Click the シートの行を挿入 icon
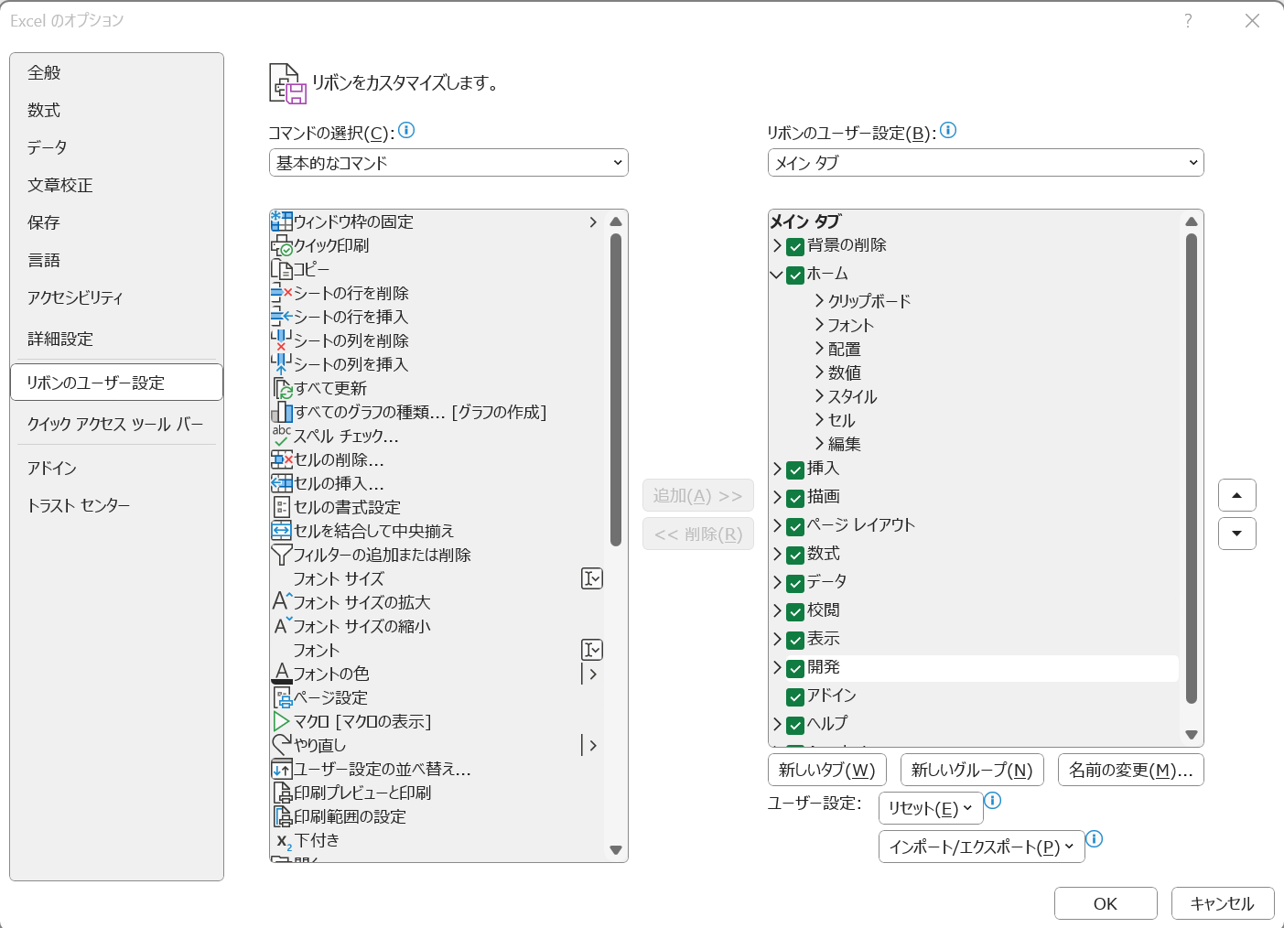 tap(282, 317)
